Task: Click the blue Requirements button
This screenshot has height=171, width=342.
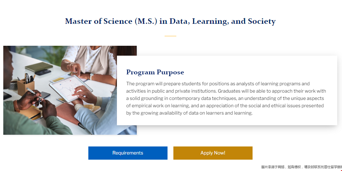Action: click(x=128, y=153)
